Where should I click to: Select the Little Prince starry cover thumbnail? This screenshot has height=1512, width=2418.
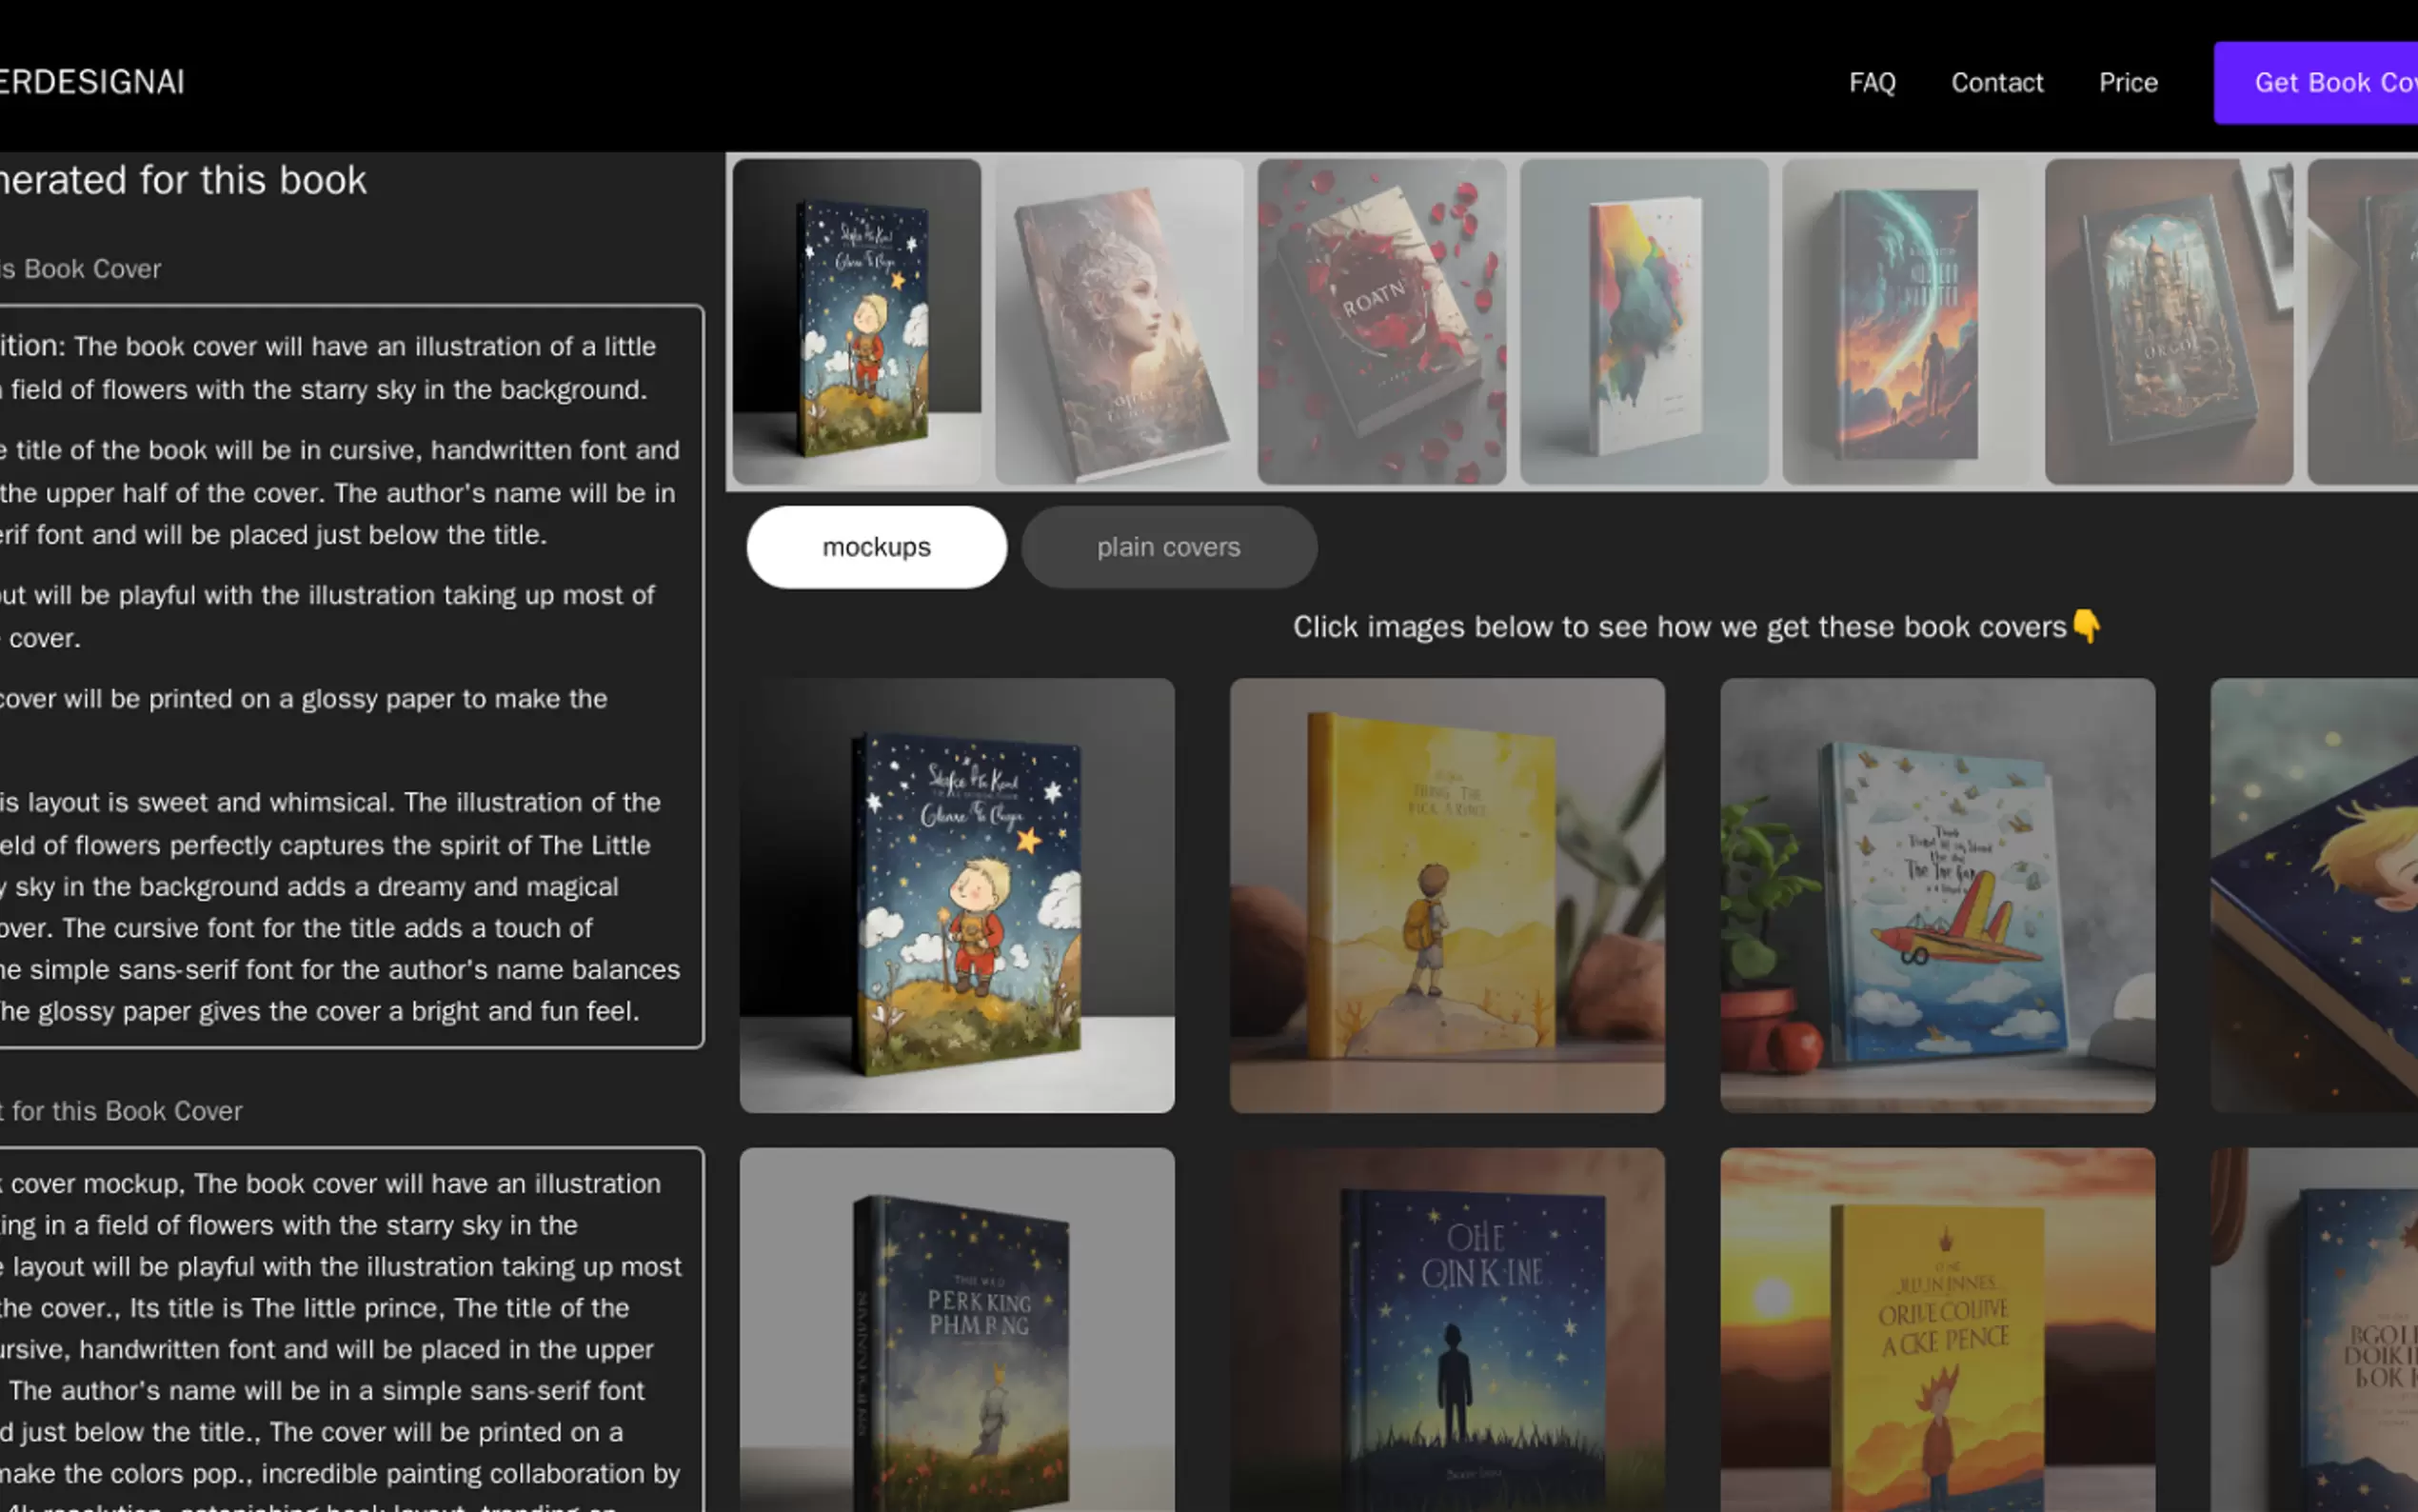click(x=857, y=322)
